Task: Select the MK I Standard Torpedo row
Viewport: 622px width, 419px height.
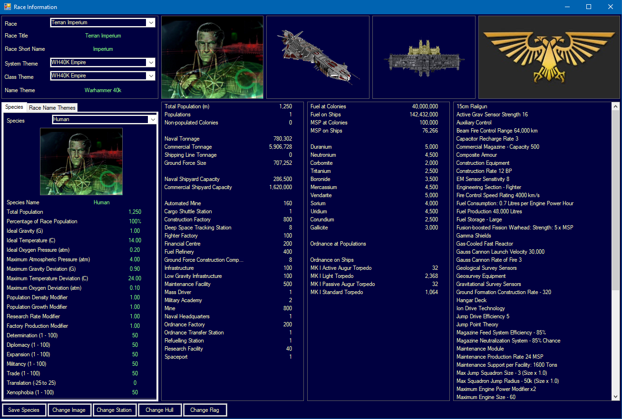Action: point(378,292)
